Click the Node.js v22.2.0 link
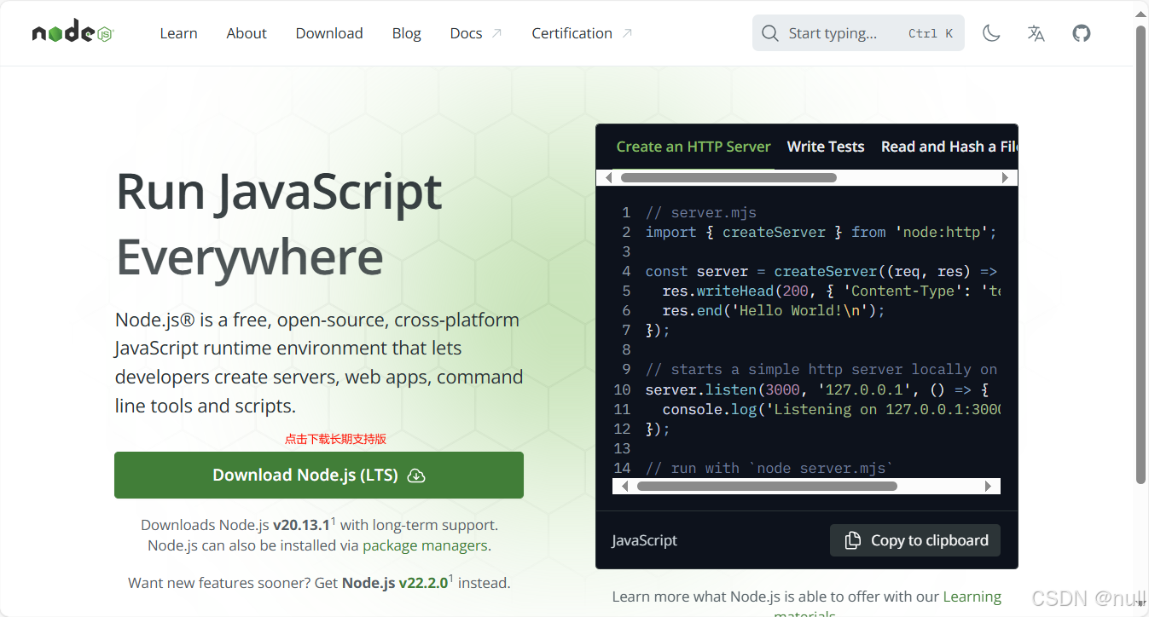 (x=395, y=583)
